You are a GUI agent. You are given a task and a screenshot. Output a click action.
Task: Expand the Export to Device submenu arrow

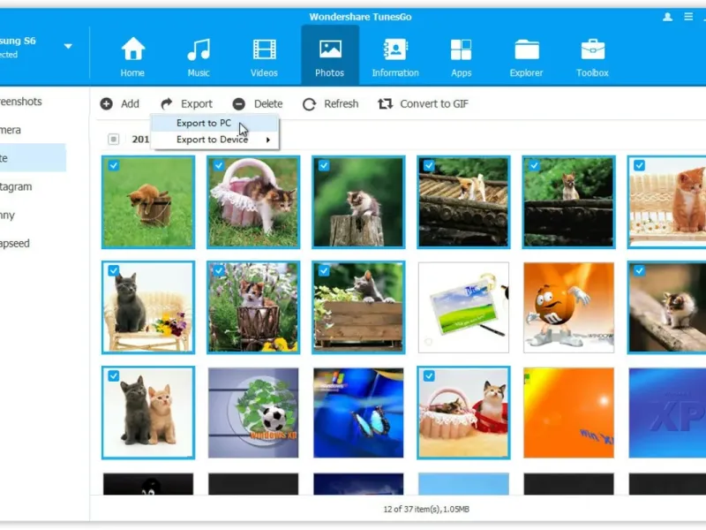point(268,140)
